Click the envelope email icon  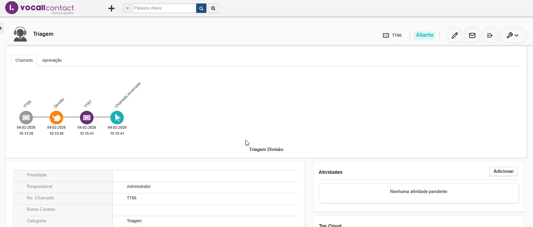pyautogui.click(x=472, y=36)
